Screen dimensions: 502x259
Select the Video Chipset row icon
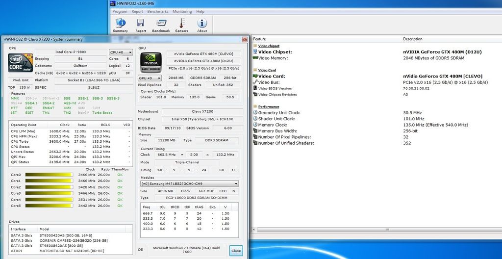[255, 52]
